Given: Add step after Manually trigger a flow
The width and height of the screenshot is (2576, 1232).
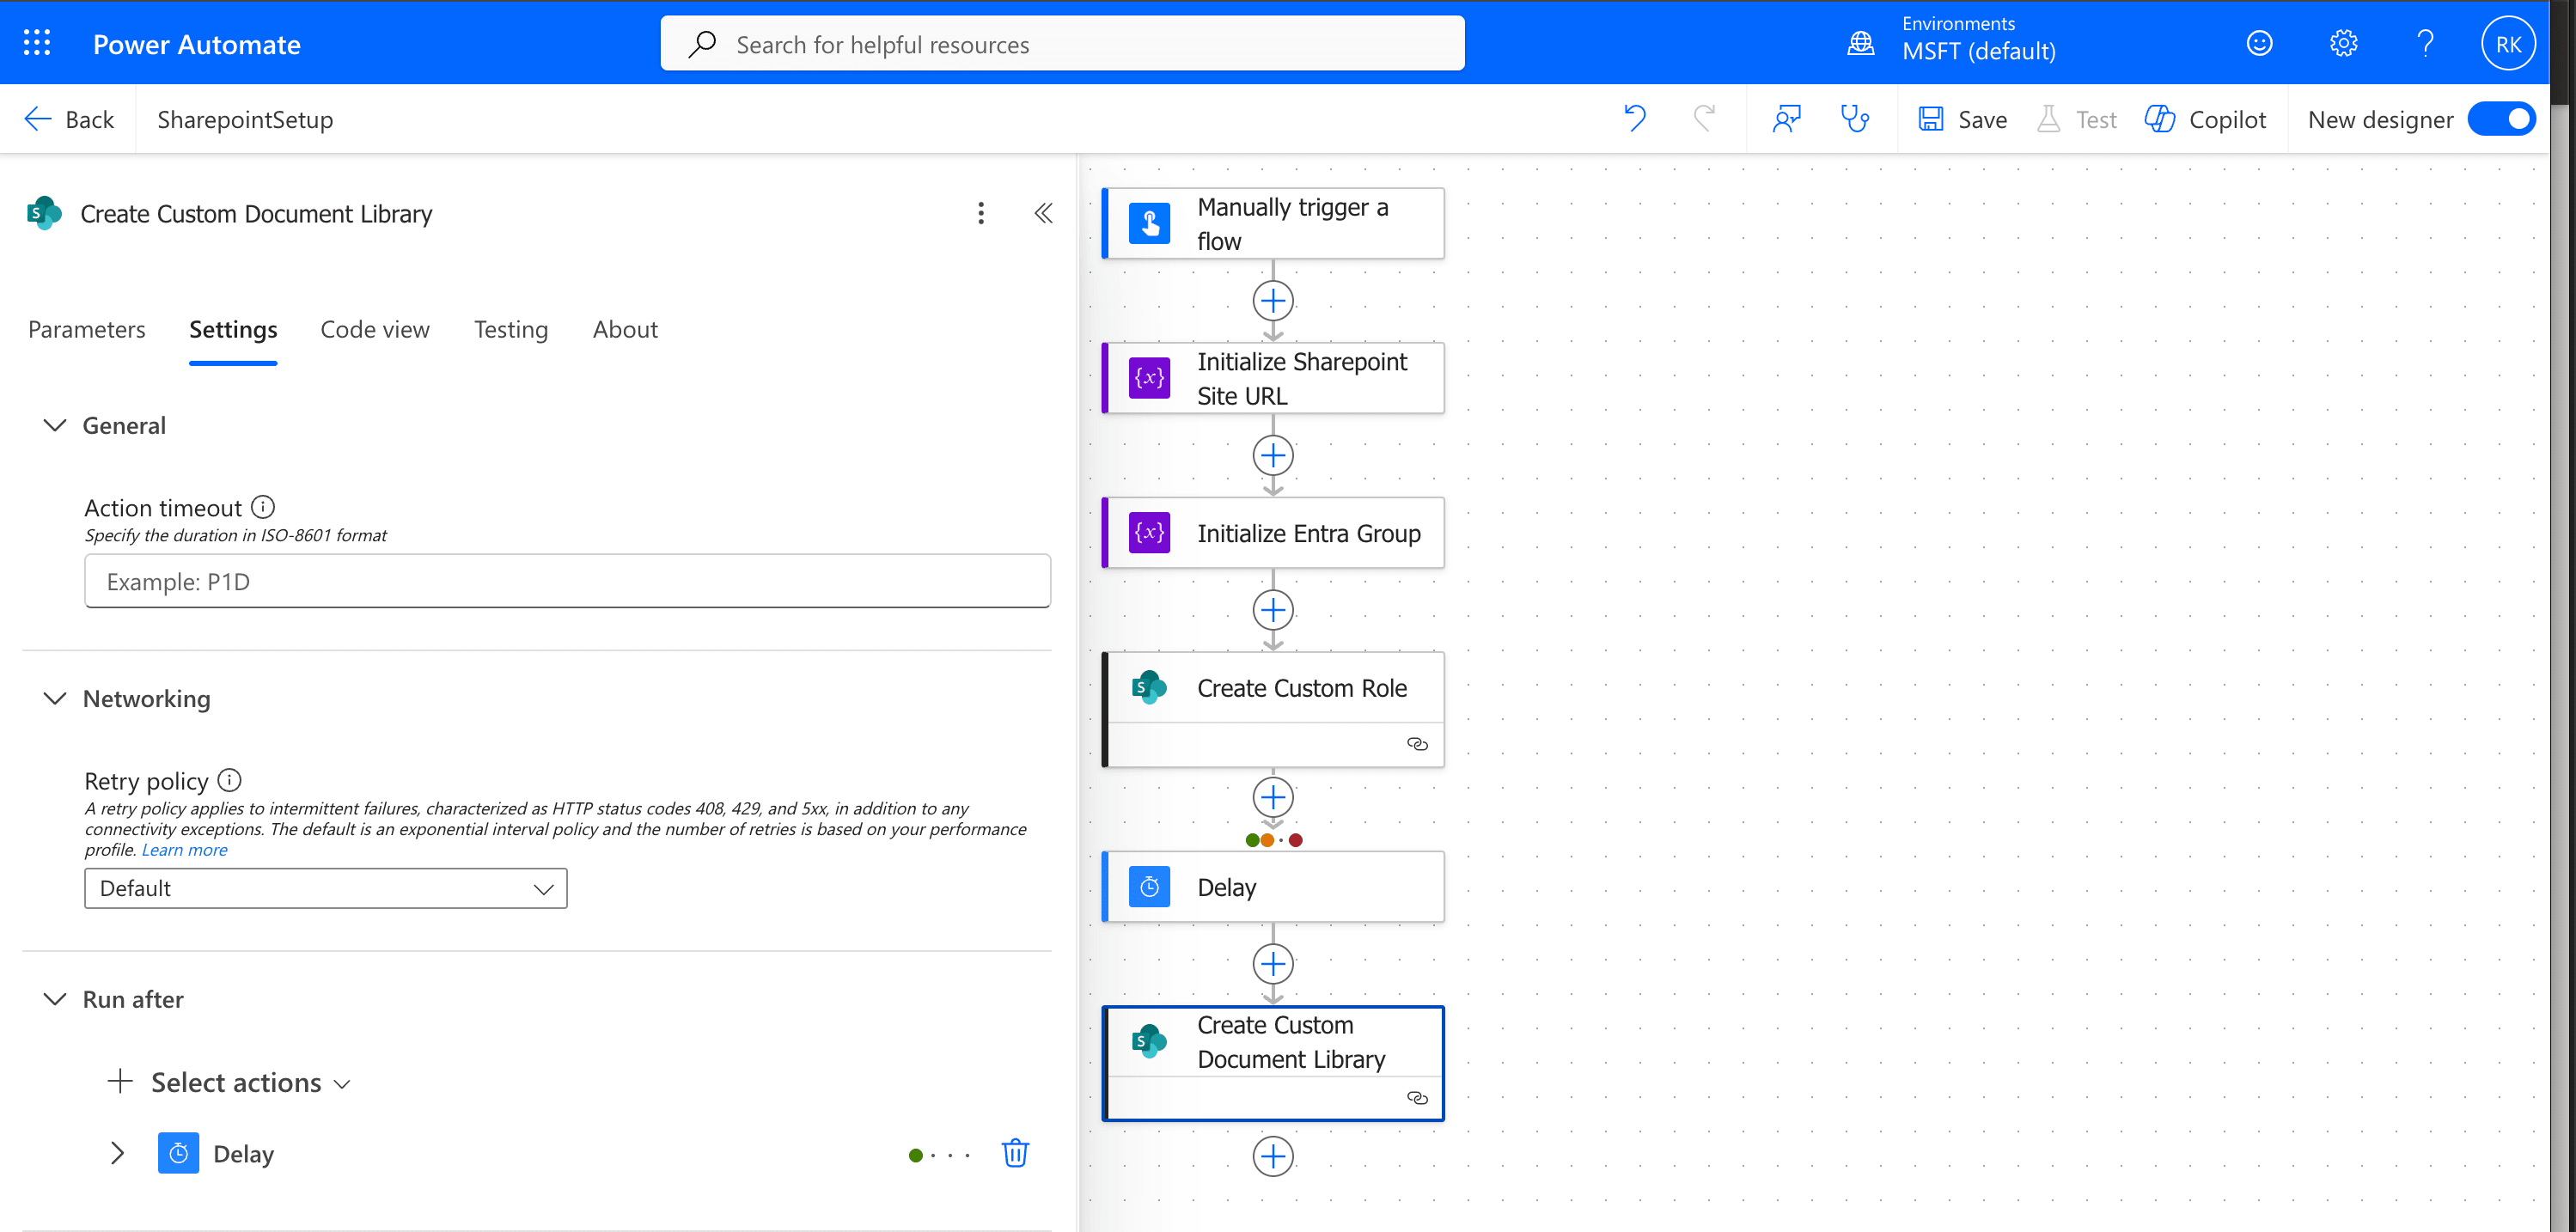Looking at the screenshot, I should point(1272,300).
